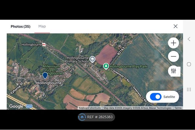This screenshot has width=195, height=130.
Task: Click the M20 motorway badge
Action: (29, 106)
